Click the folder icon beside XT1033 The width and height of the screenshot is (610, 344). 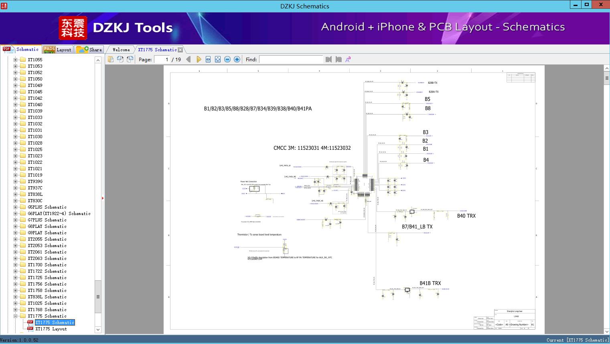pyautogui.click(x=23, y=117)
